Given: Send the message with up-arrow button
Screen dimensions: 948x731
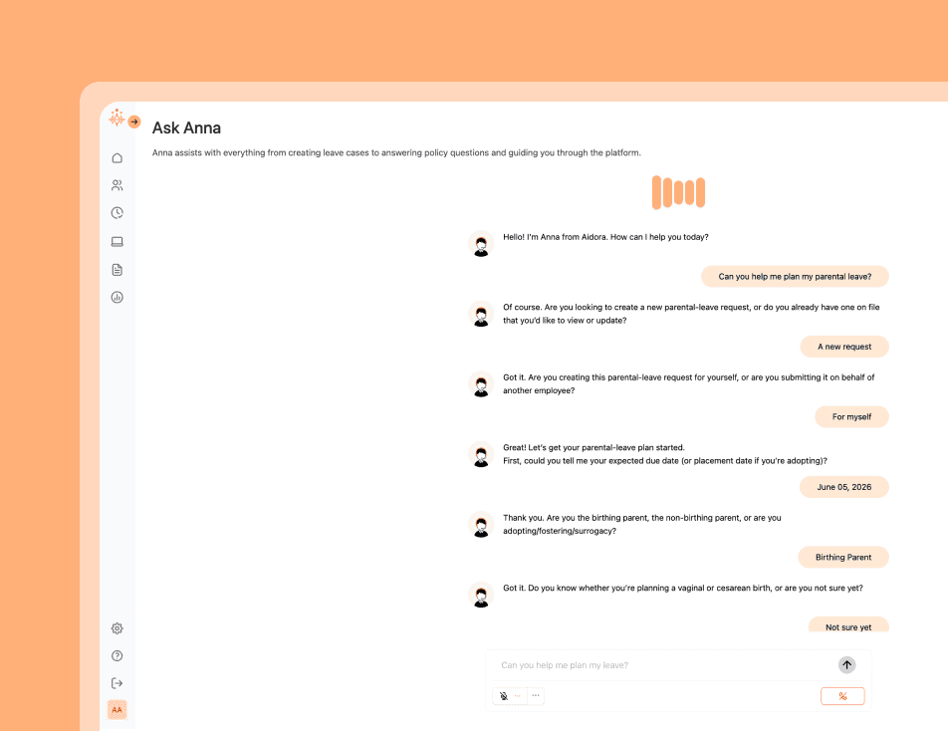Looking at the screenshot, I should tap(847, 665).
